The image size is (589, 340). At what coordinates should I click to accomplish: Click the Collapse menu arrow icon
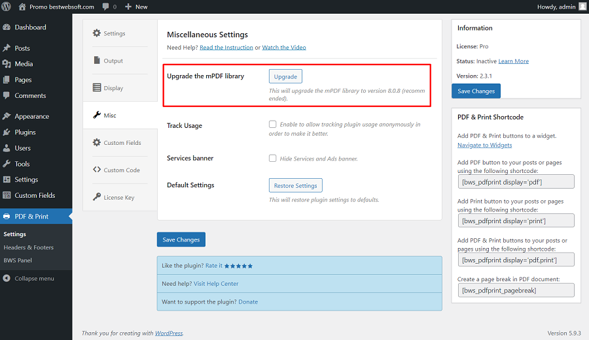pos(7,278)
